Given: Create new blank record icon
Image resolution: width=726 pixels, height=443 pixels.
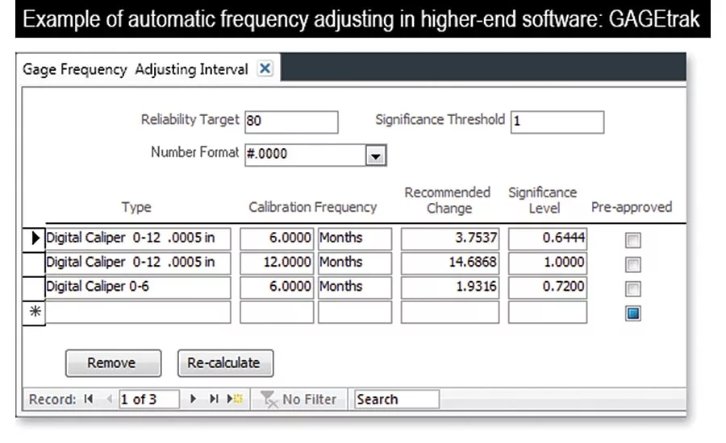Looking at the screenshot, I should click(x=235, y=399).
